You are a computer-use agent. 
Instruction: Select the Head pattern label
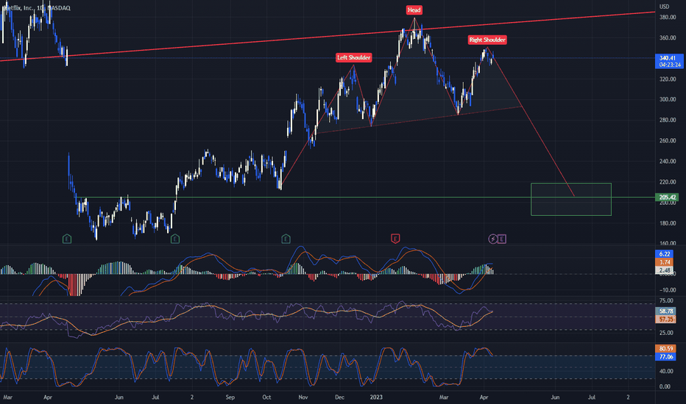point(414,10)
